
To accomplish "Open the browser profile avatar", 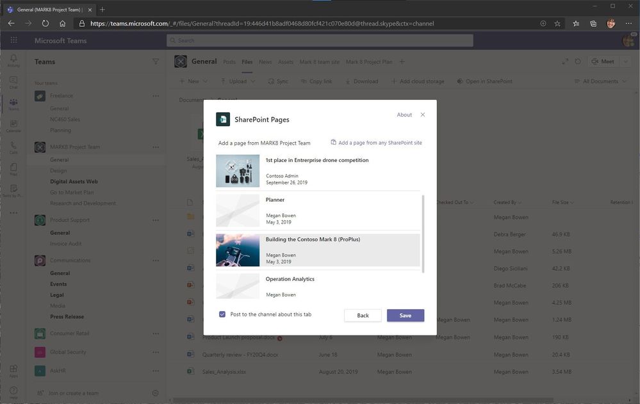I will point(611,24).
